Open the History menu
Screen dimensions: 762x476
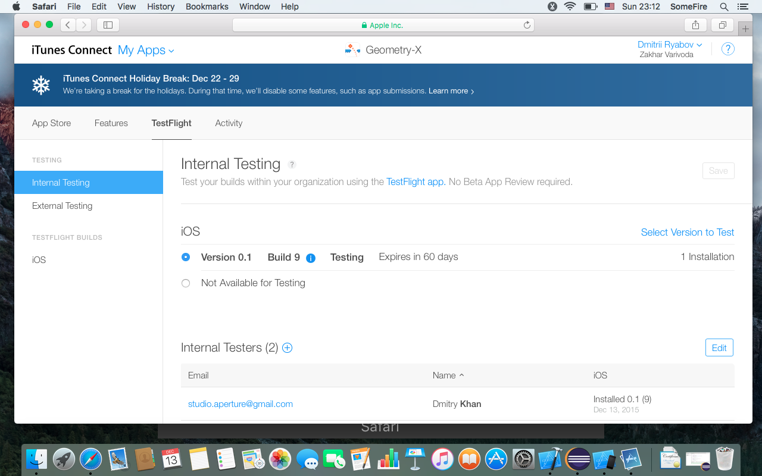(x=161, y=7)
